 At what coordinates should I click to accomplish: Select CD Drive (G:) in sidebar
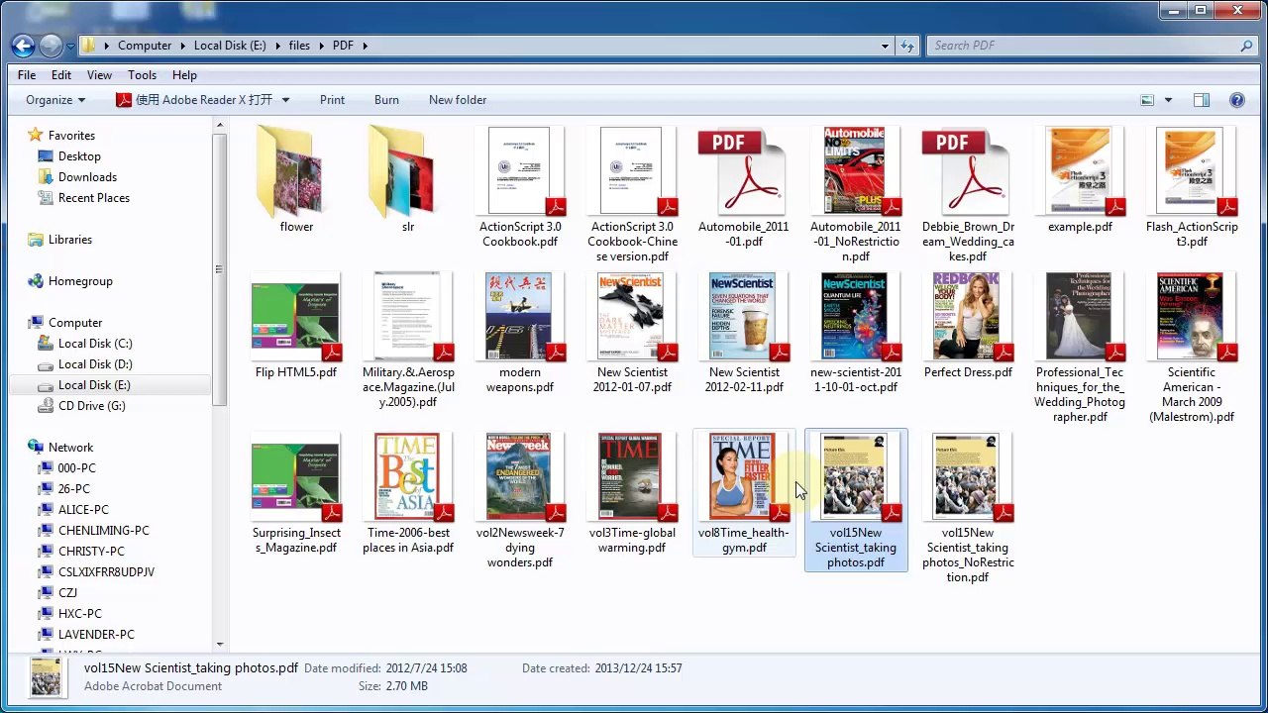pos(92,406)
